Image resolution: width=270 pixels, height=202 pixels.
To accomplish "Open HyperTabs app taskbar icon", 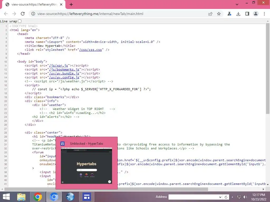I will click(86, 197).
